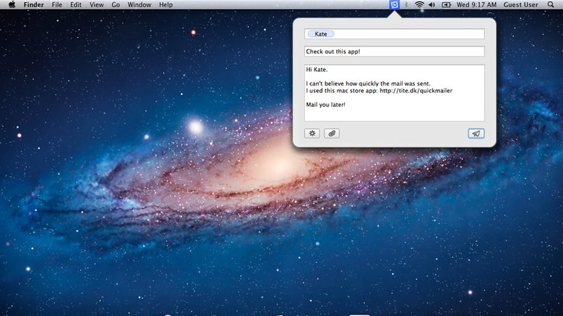Open the Window menu
The height and width of the screenshot is (316, 563).
pos(139,5)
